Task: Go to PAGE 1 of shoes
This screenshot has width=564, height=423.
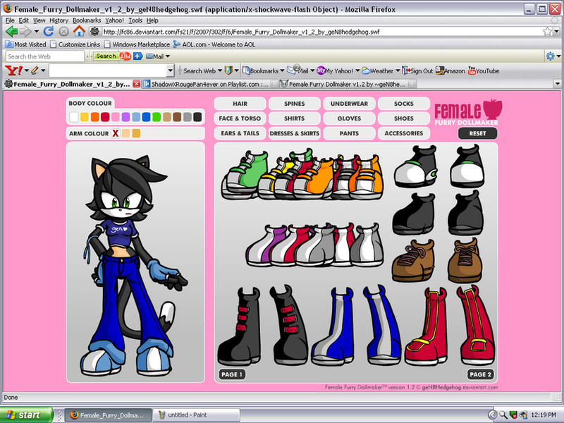Action: coord(232,374)
